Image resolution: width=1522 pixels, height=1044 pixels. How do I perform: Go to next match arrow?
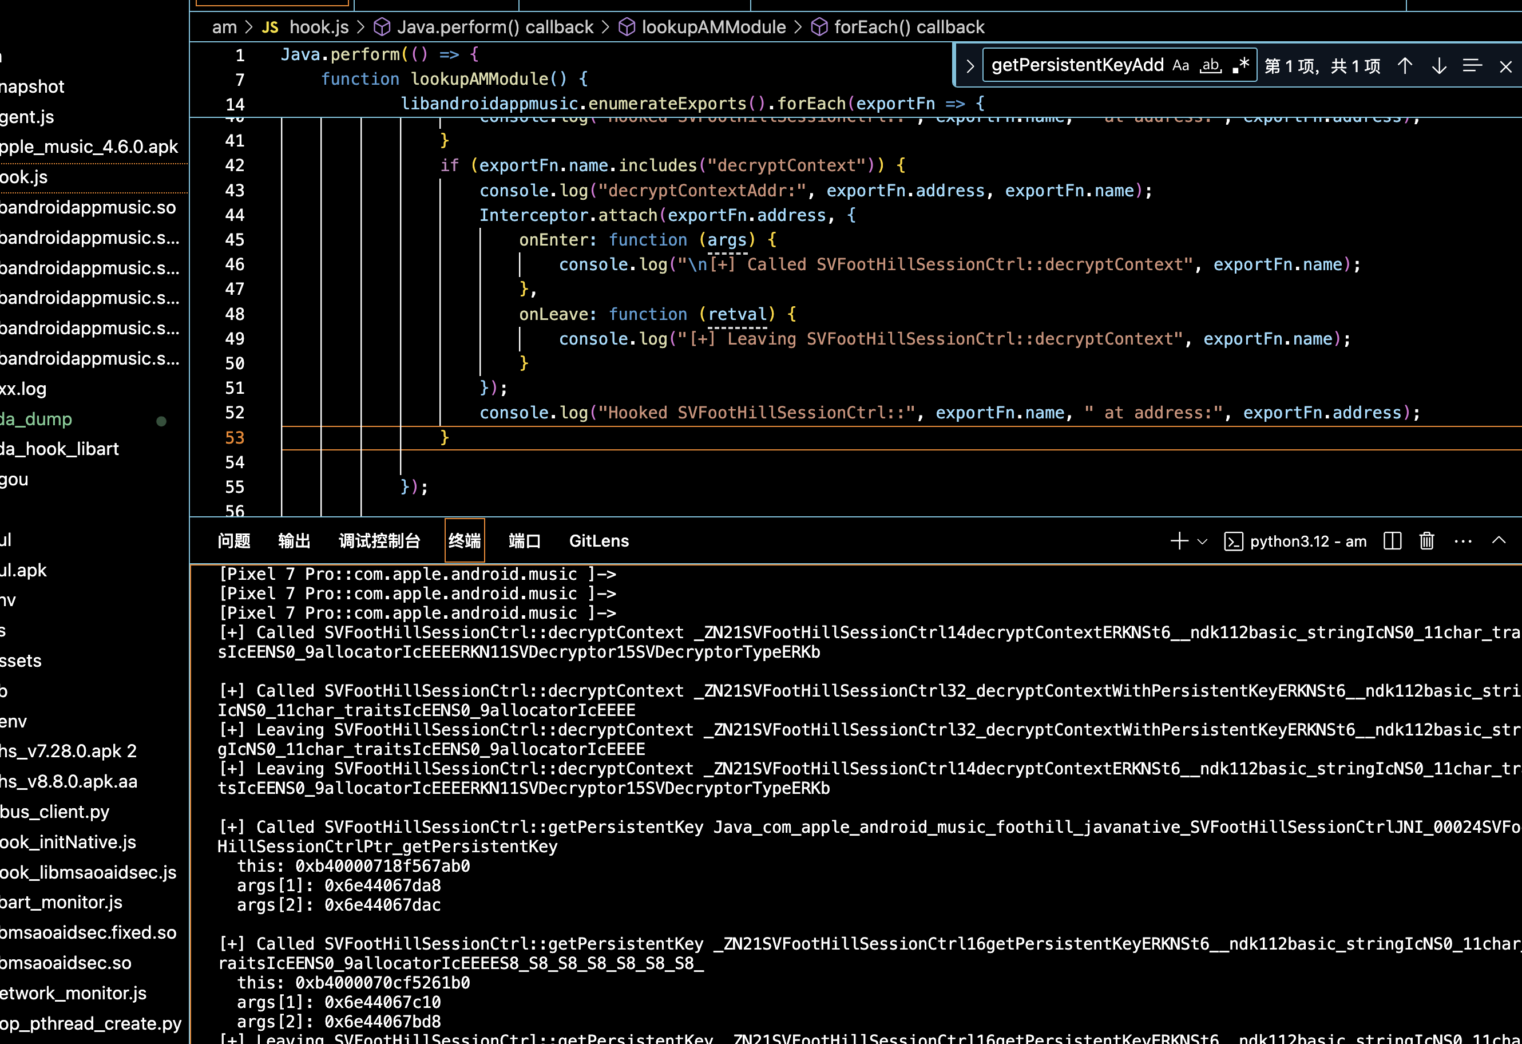coord(1439,65)
